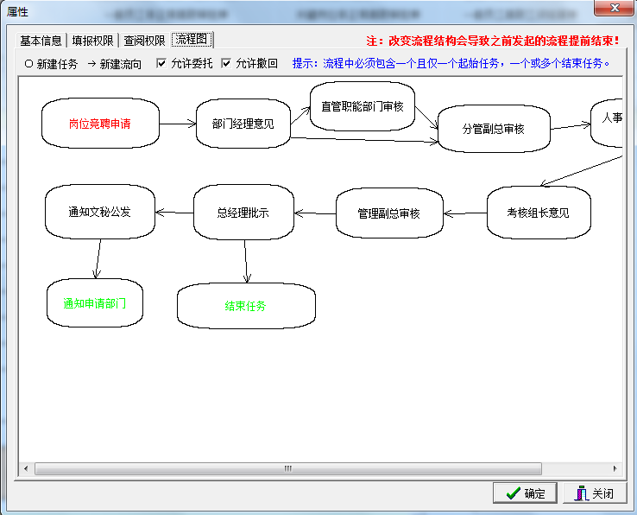The height and width of the screenshot is (515, 637).
Task: Click the blue 提示 hint text
Action: [x=451, y=63]
